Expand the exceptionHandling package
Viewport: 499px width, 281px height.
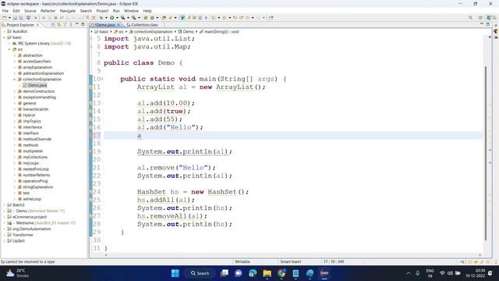tap(14, 97)
